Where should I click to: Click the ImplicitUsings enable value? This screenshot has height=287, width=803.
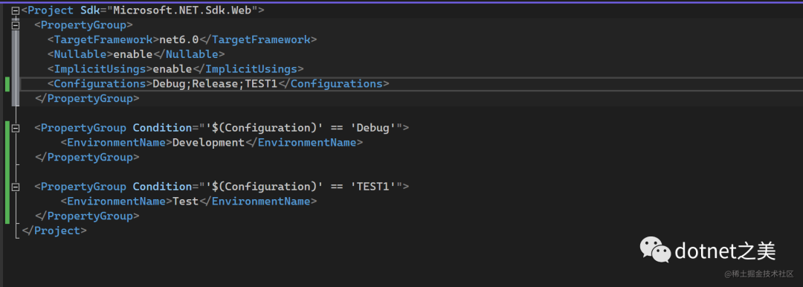tap(172, 68)
